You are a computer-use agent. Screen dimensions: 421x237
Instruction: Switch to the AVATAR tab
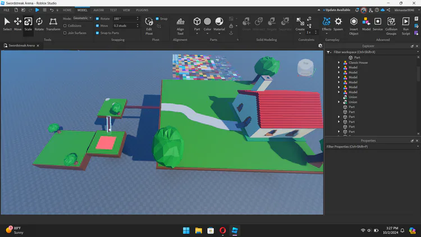(x=99, y=10)
